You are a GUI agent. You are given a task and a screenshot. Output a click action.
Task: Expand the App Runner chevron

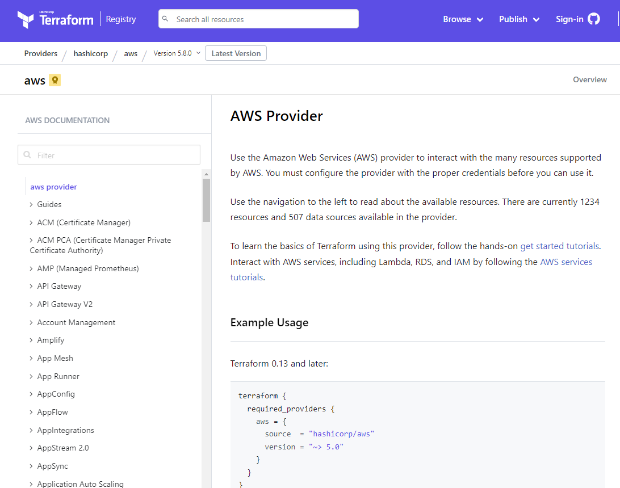click(x=31, y=377)
